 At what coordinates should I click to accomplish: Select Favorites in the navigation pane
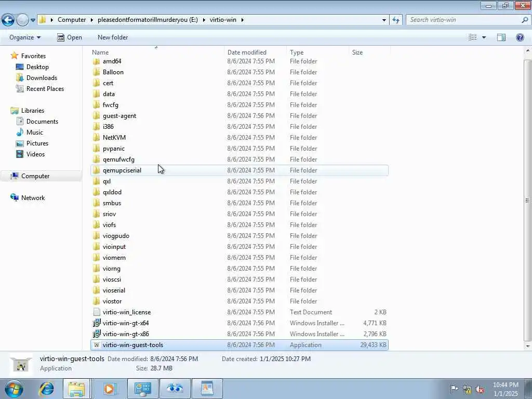point(33,56)
